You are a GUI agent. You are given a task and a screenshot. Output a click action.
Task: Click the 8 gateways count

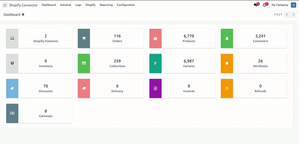(46, 111)
